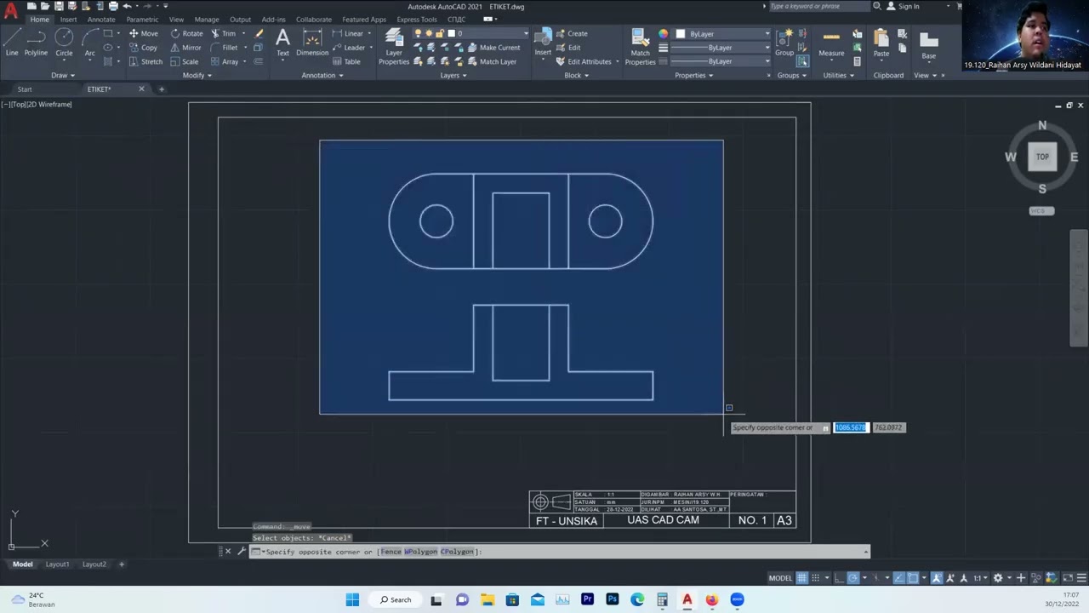Expand the Block panel dropdown
1089x613 pixels.
pyautogui.click(x=577, y=75)
